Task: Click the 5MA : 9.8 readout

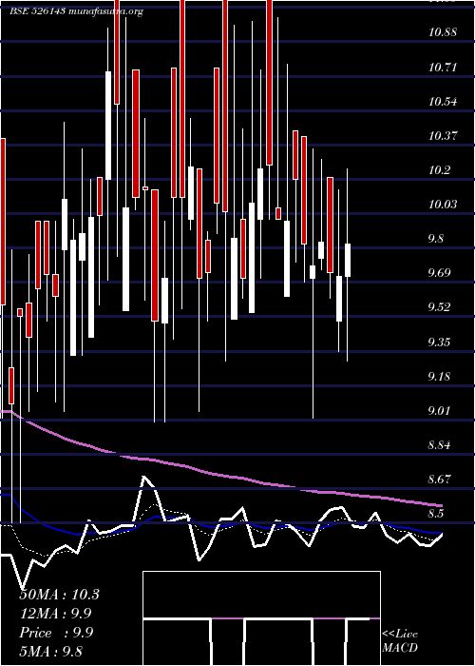Action: tap(51, 651)
